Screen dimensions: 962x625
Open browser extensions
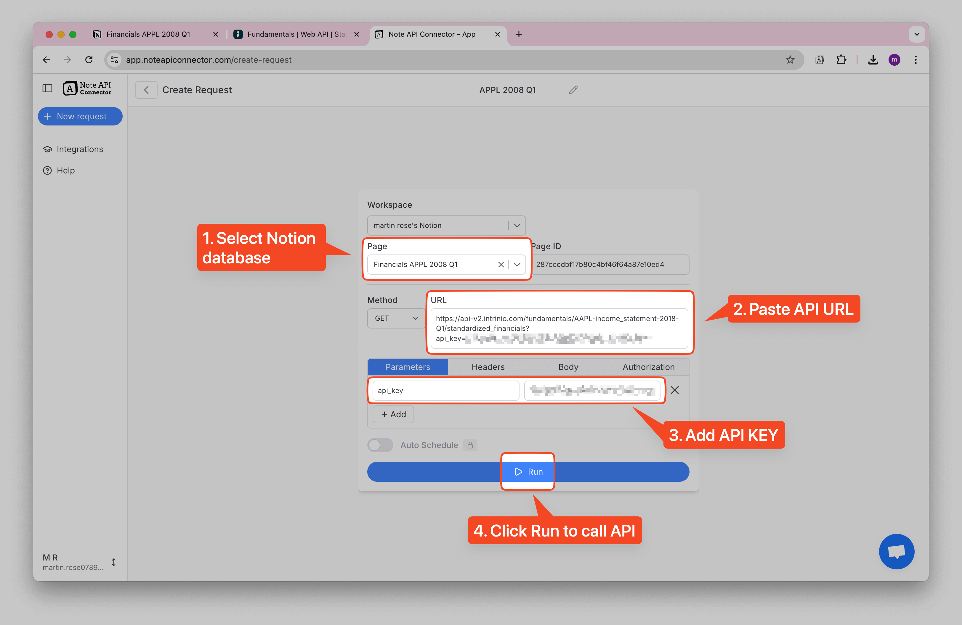(841, 59)
